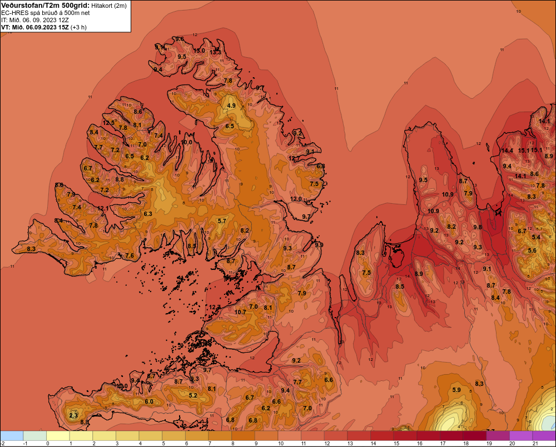The image size is (556, 447).
Task: Click the legend swatch between 6 and 7
Action: pyautogui.click(x=197, y=435)
